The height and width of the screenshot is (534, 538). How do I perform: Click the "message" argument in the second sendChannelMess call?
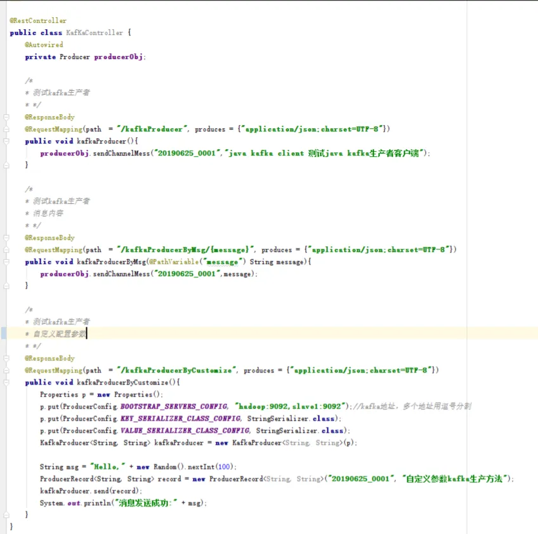click(x=238, y=274)
